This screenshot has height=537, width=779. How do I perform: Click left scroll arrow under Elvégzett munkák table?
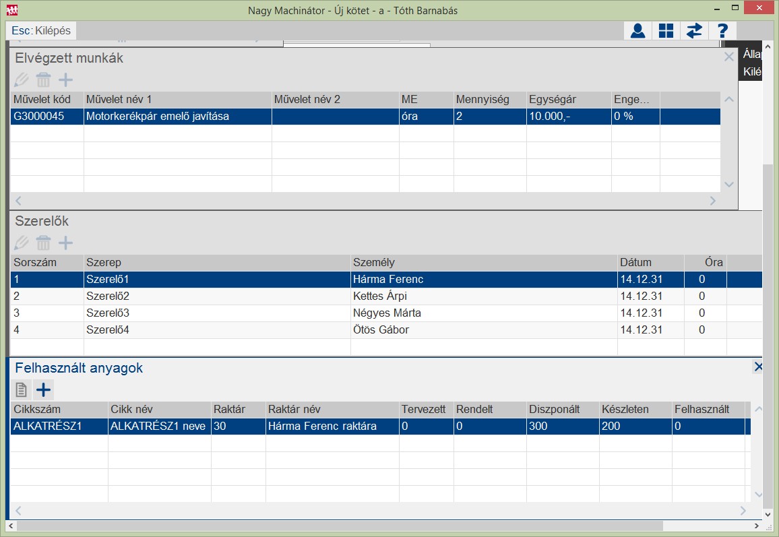pyautogui.click(x=18, y=201)
